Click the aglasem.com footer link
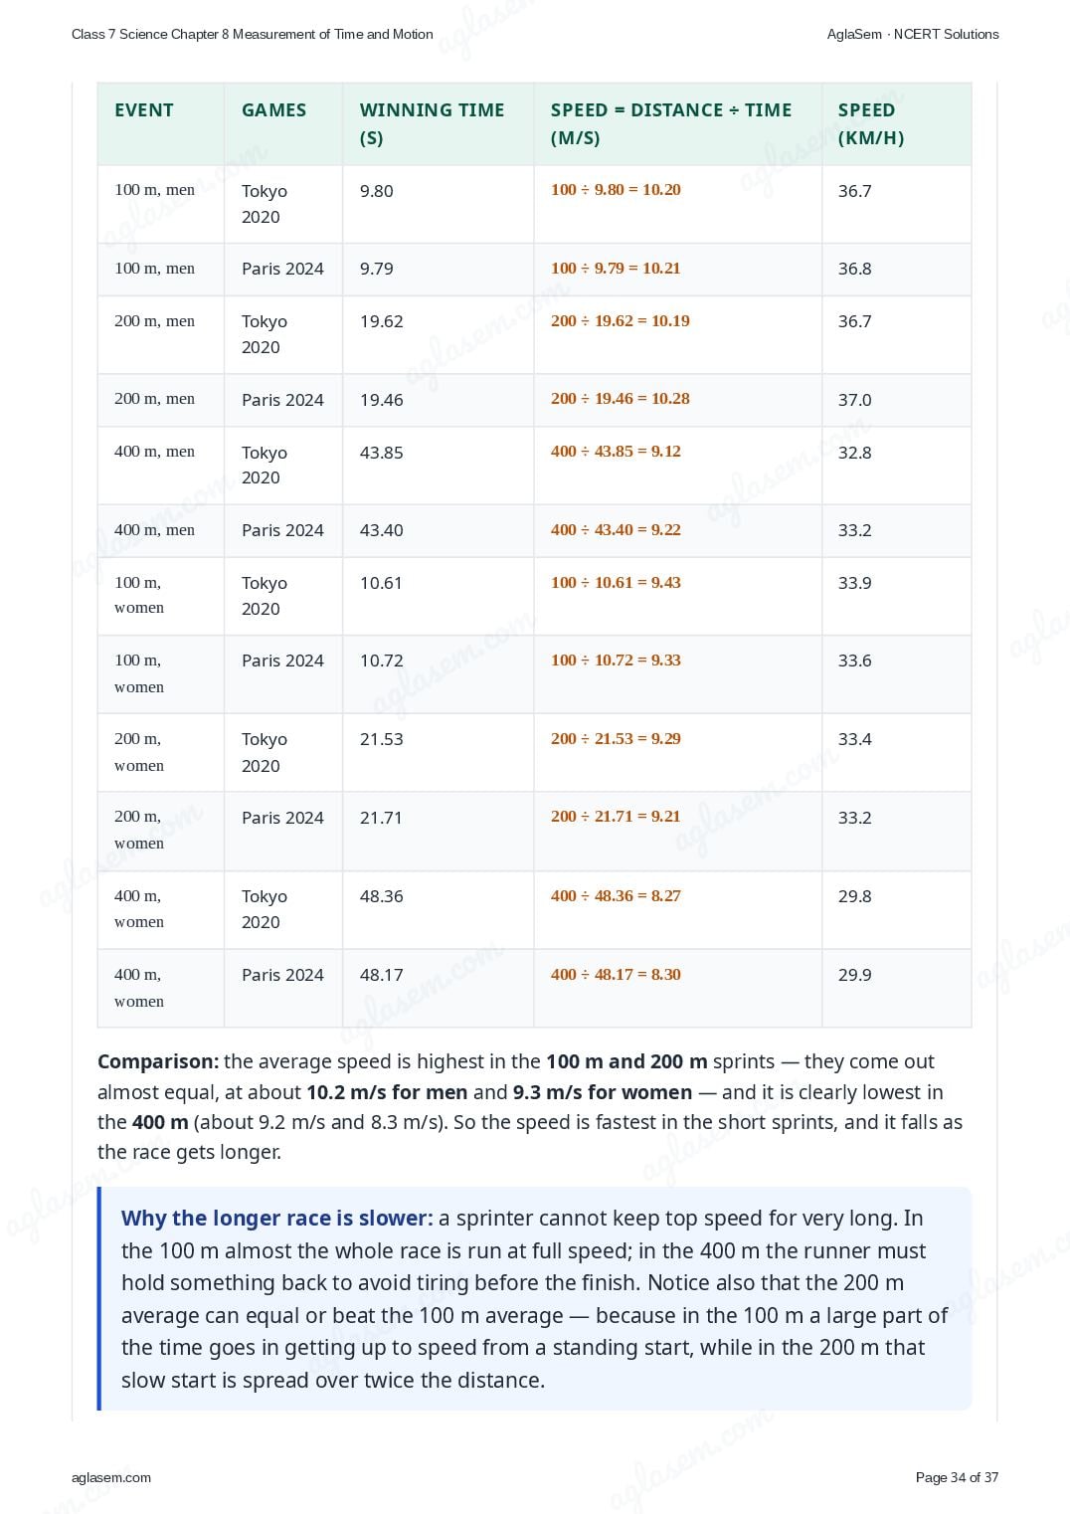Screen dimensions: 1070x1514 tap(111, 1477)
